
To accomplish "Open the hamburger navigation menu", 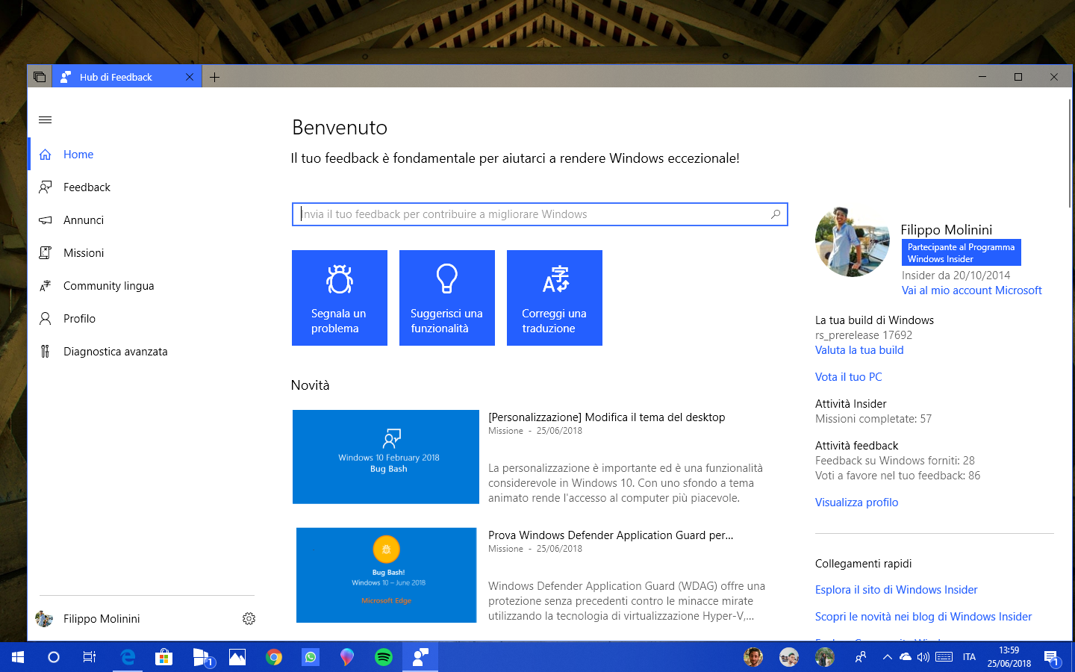I will [x=45, y=119].
